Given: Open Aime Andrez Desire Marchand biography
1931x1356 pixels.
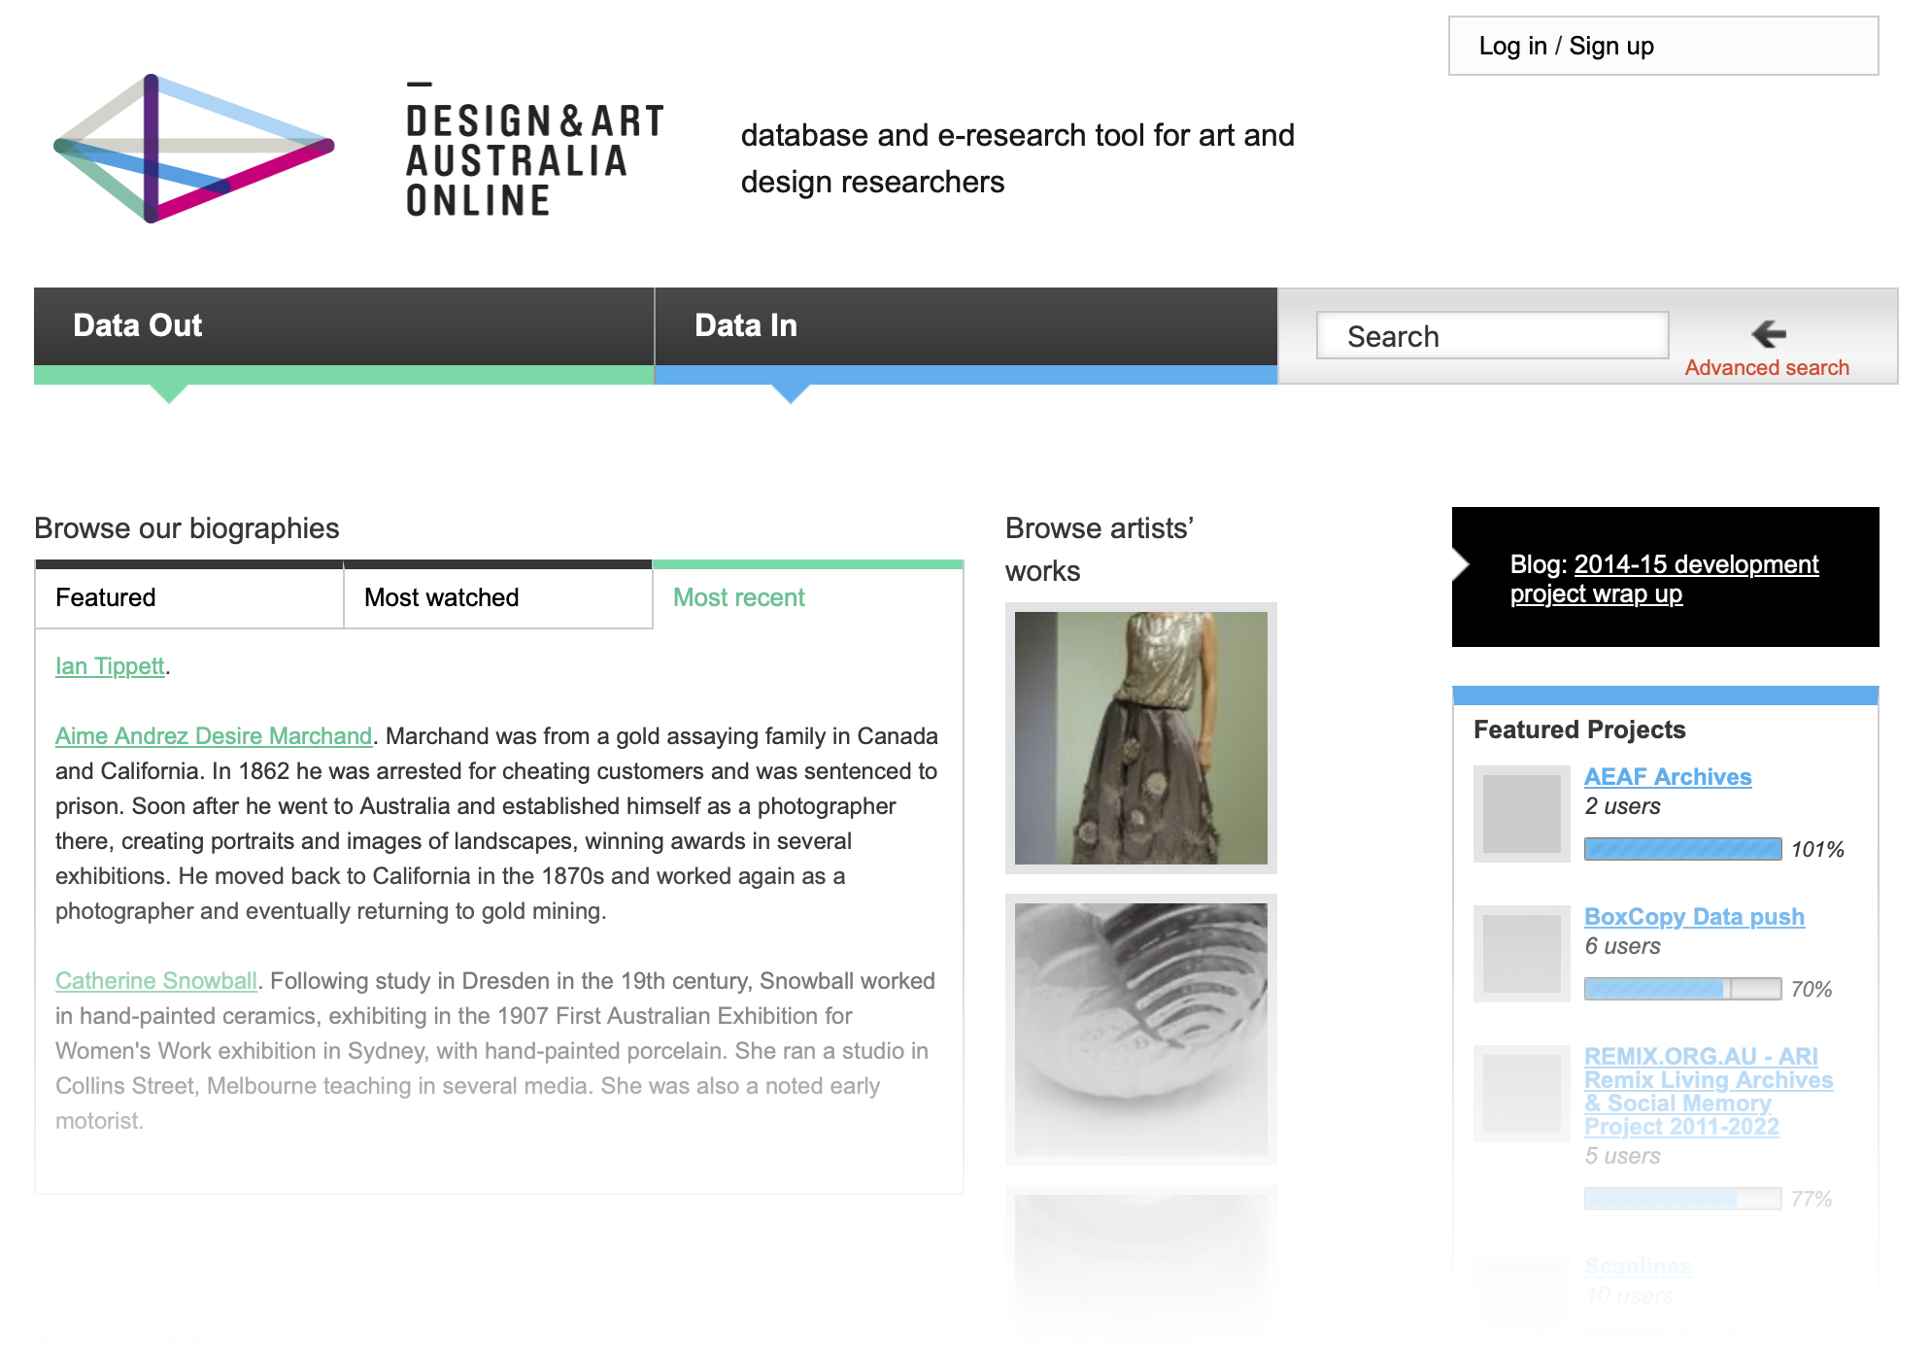Looking at the screenshot, I should 214,736.
